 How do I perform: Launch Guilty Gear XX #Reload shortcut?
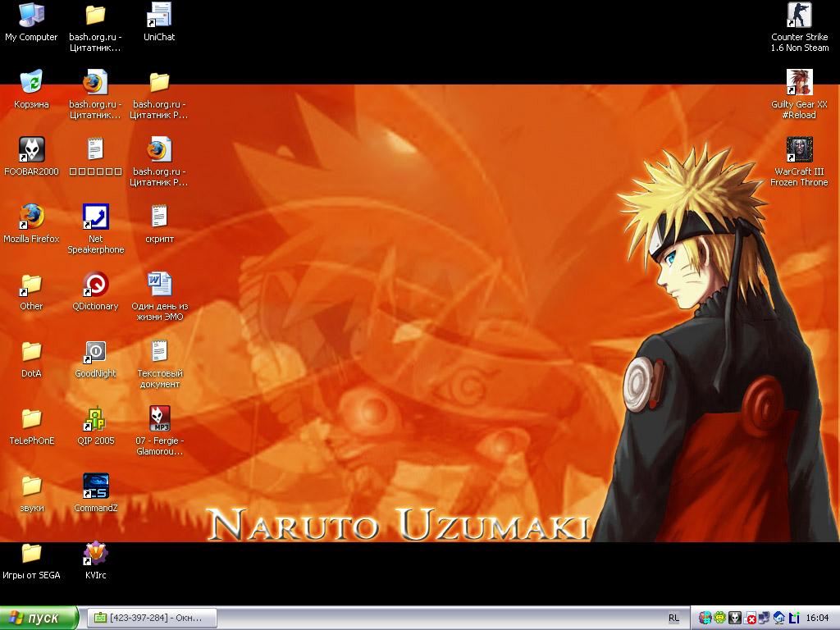coord(799,94)
